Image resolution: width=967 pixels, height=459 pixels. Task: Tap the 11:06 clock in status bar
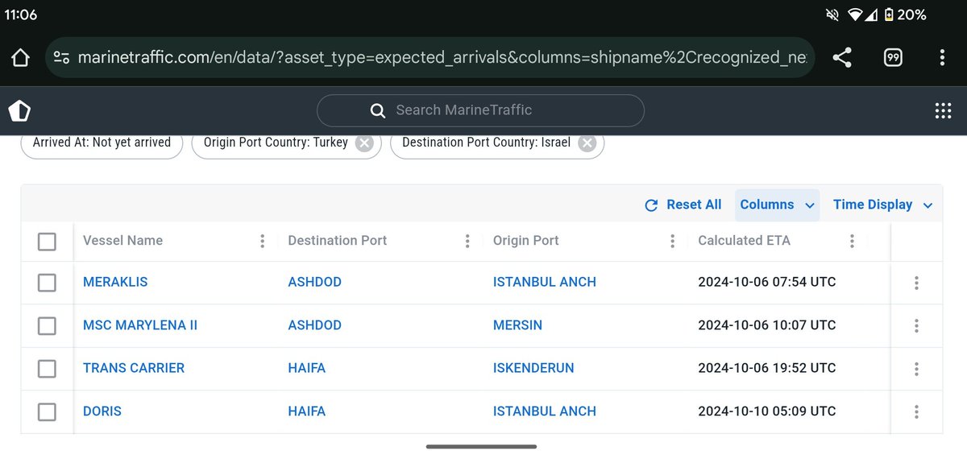tap(21, 14)
